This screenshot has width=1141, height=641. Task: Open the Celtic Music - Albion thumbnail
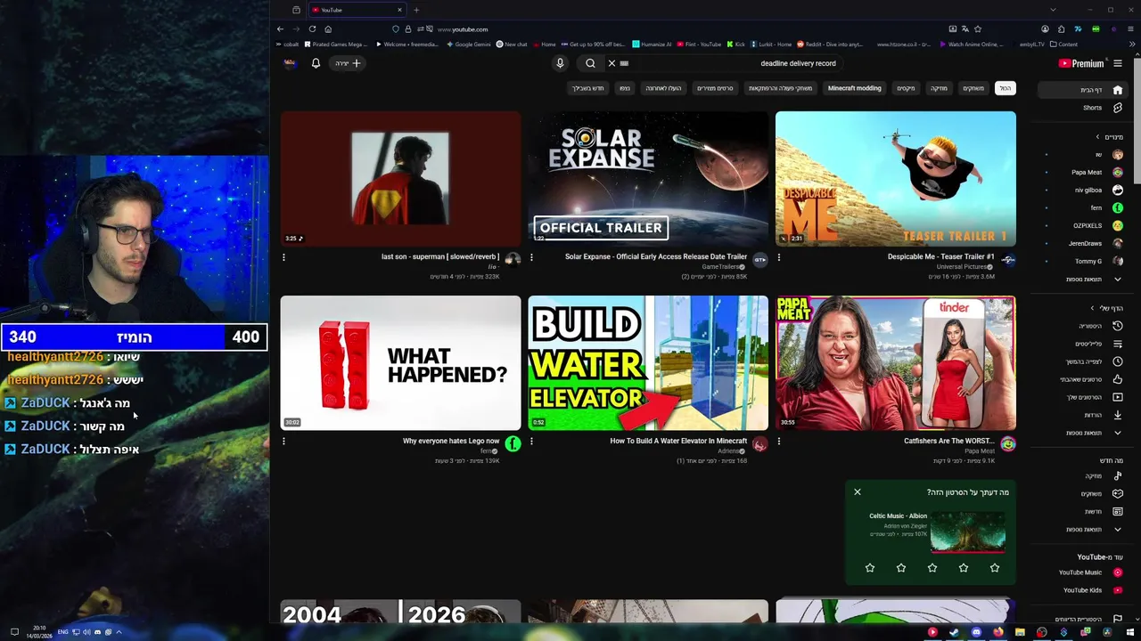pos(968,531)
